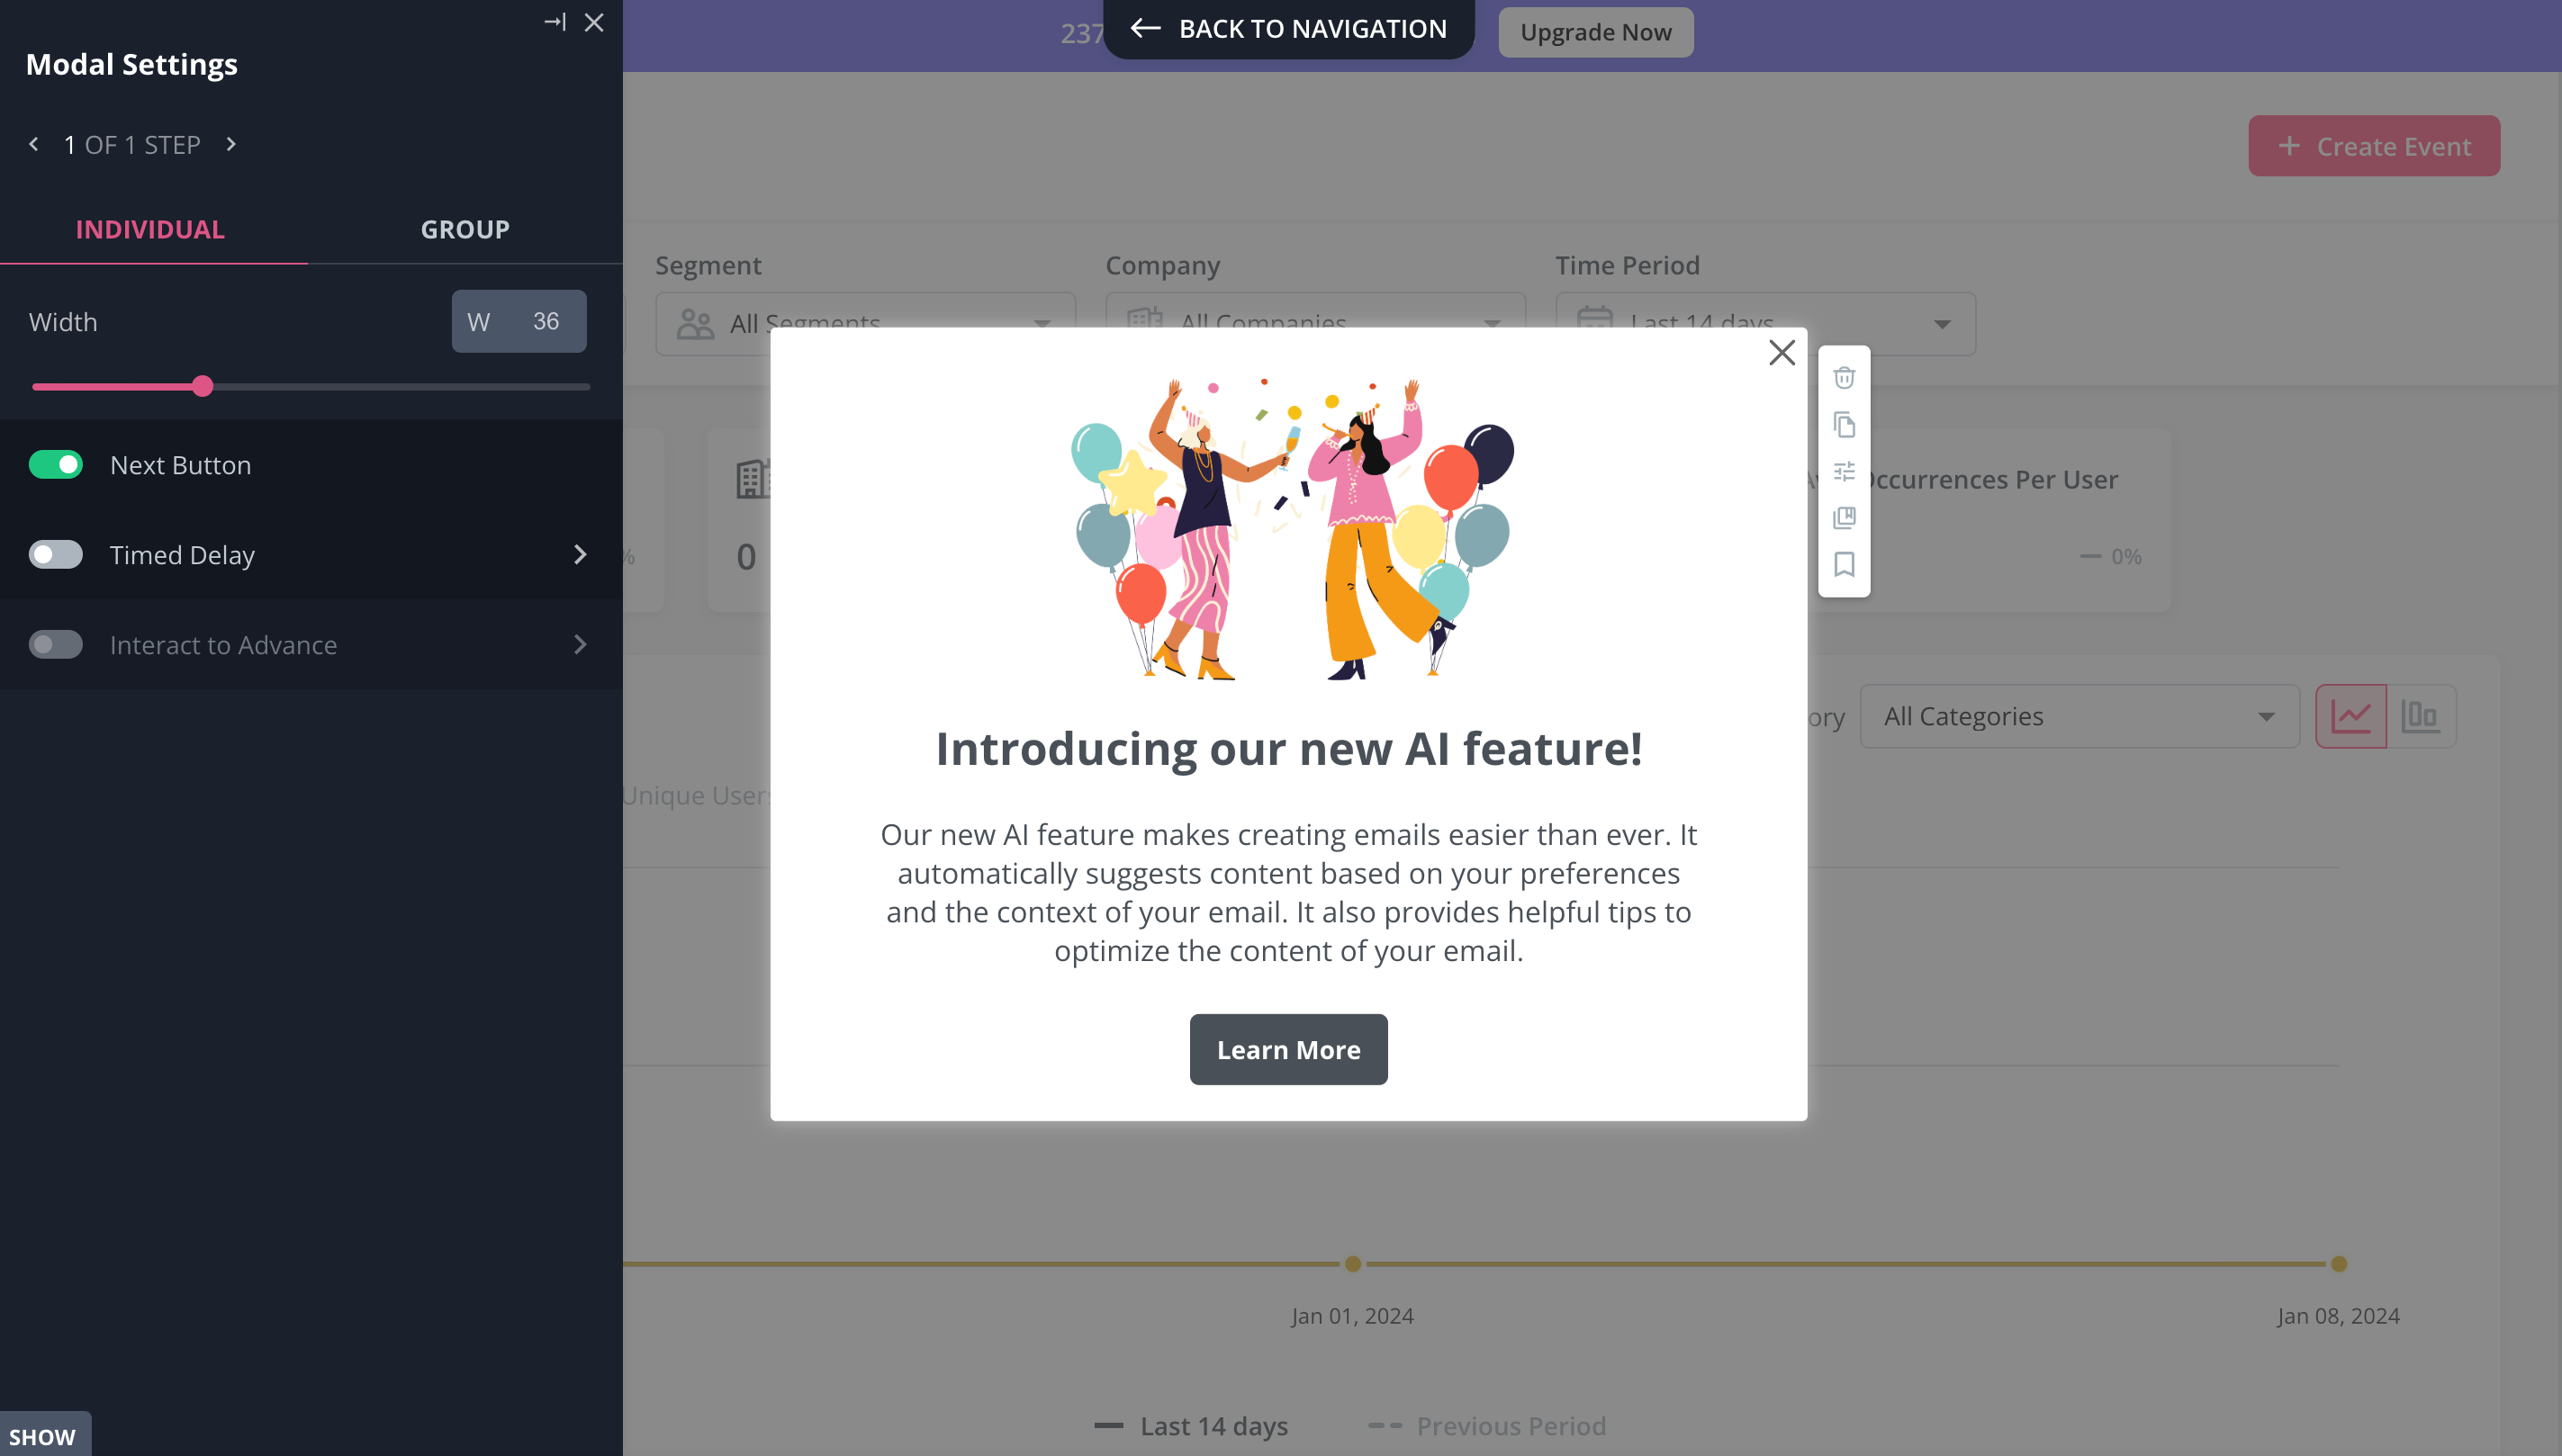This screenshot has width=2562, height=1456.
Task: Enable the Timed Delay toggle
Action: 56,554
